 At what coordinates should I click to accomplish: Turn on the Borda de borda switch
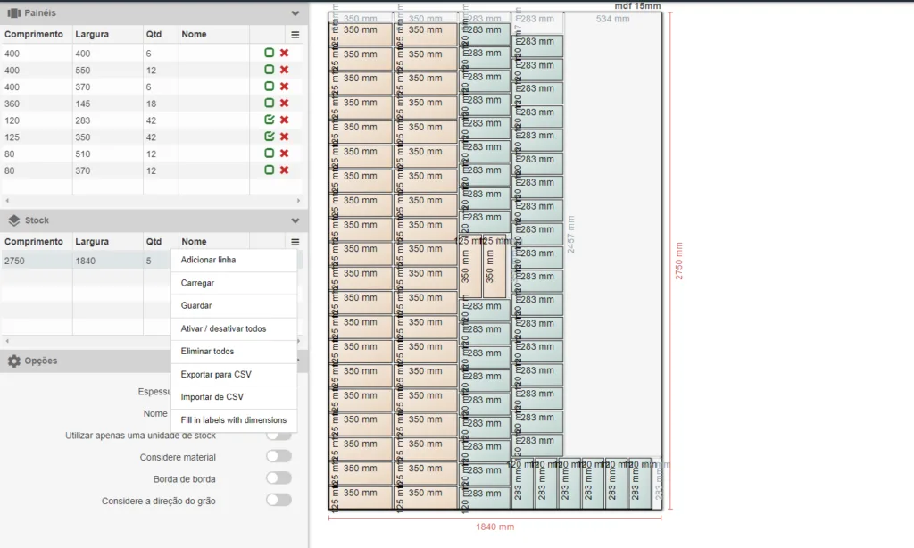278,478
